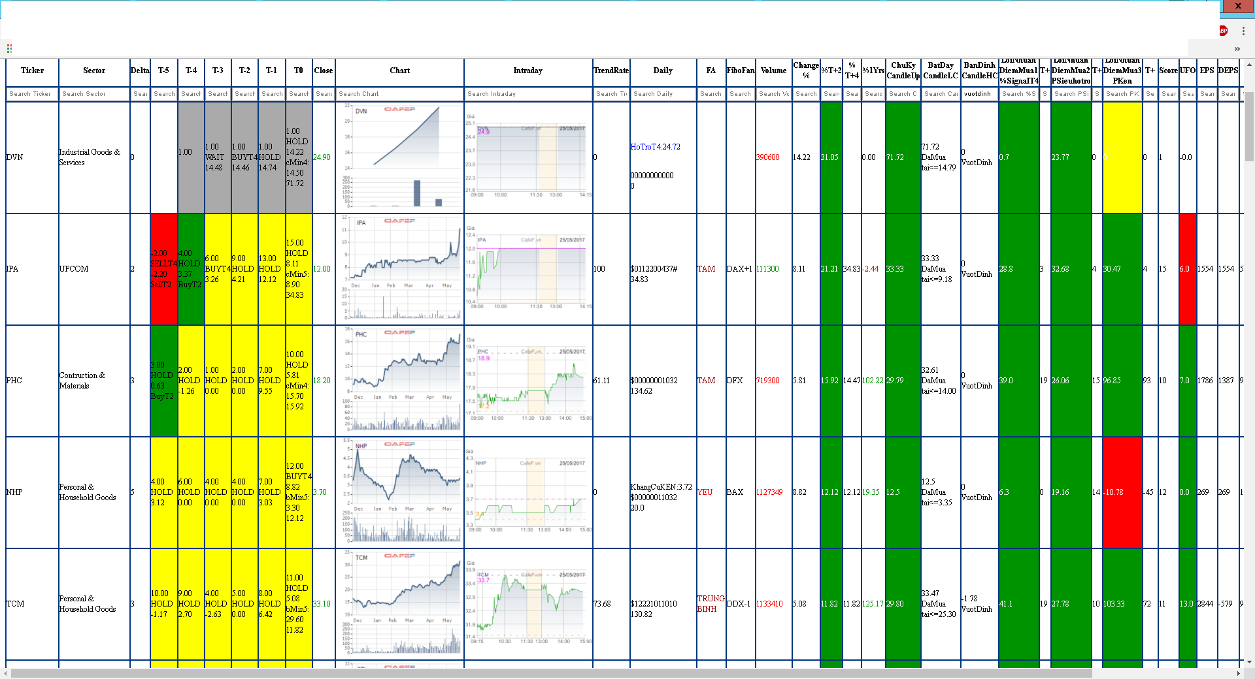Image resolution: width=1255 pixels, height=679 pixels.
Task: Expand the bookmarks overflow chevron
Action: [x=1237, y=49]
